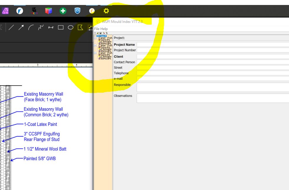This screenshot has width=289, height=190.
Task: Activate the yellow polygon shape tool
Action: 80,28
